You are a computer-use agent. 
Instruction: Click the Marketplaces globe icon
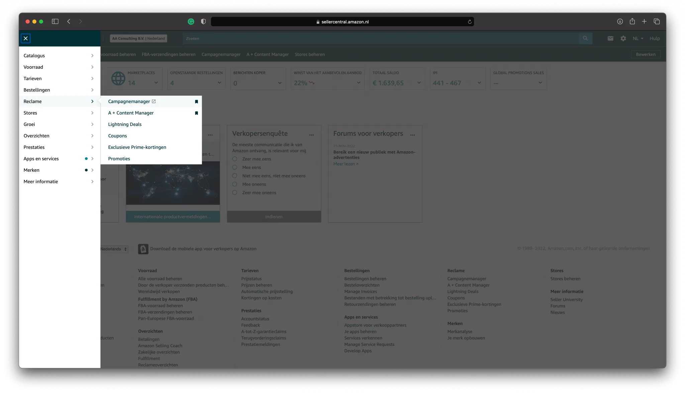tap(118, 79)
